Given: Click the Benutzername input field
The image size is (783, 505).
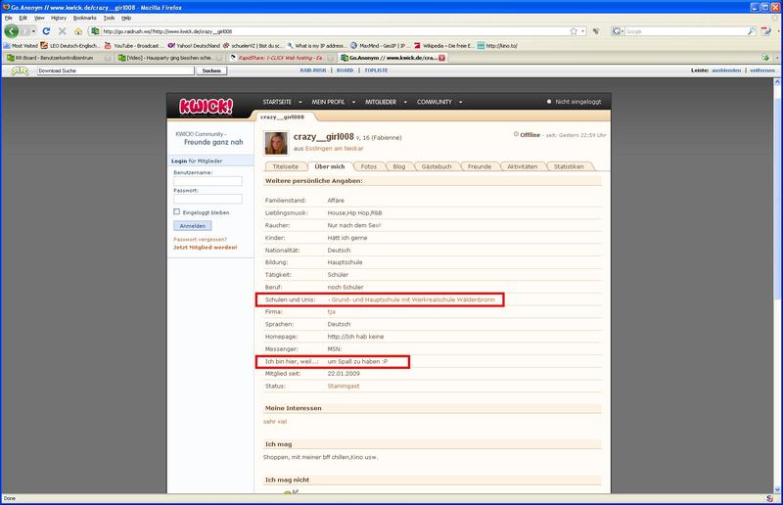Looking at the screenshot, I should point(207,181).
